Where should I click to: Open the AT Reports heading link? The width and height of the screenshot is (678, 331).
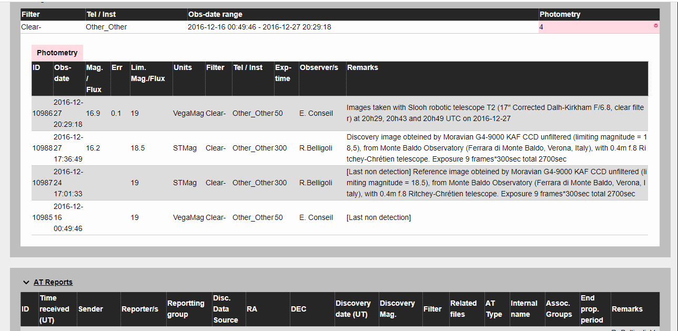53,283
